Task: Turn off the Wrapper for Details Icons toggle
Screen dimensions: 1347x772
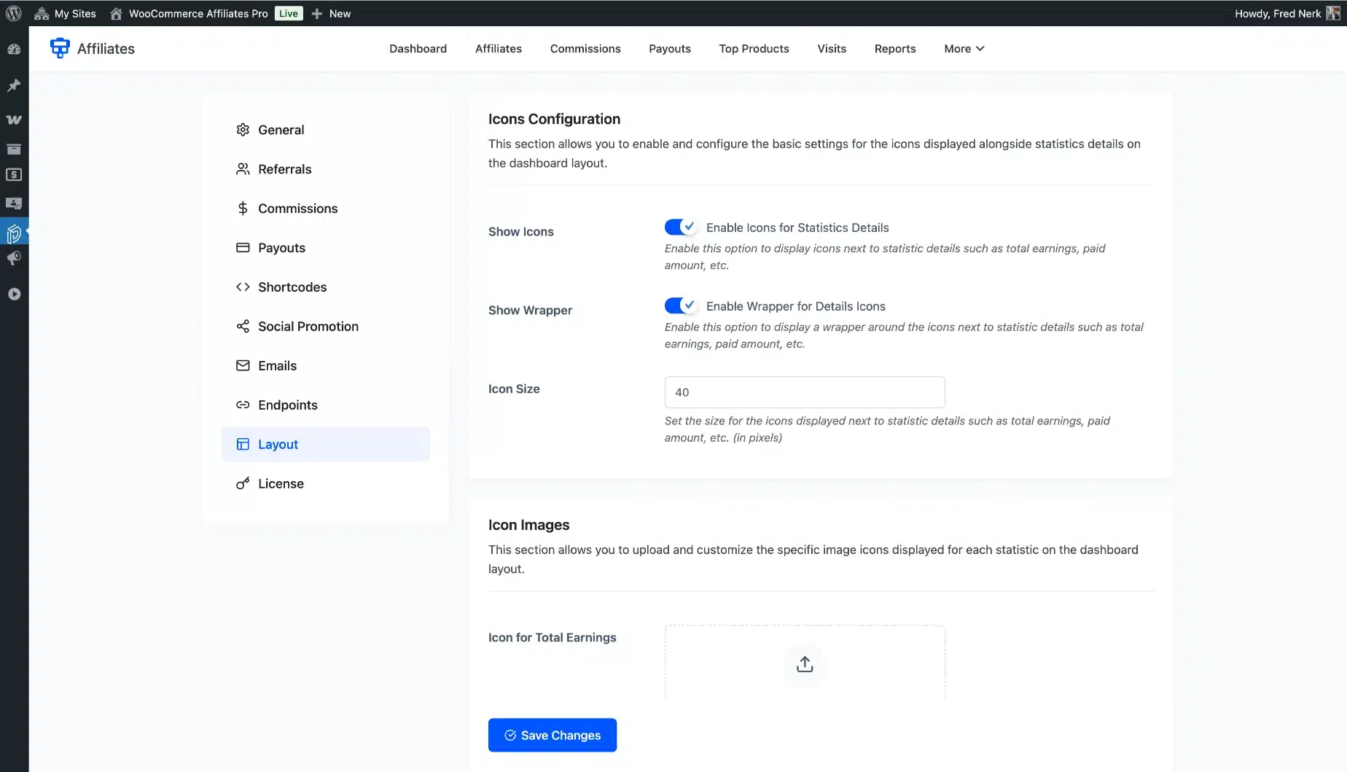Action: pos(680,306)
